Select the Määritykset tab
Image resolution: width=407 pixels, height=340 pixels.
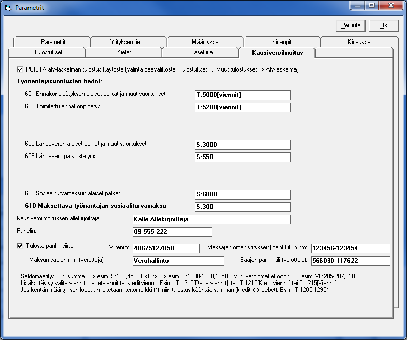click(206, 42)
